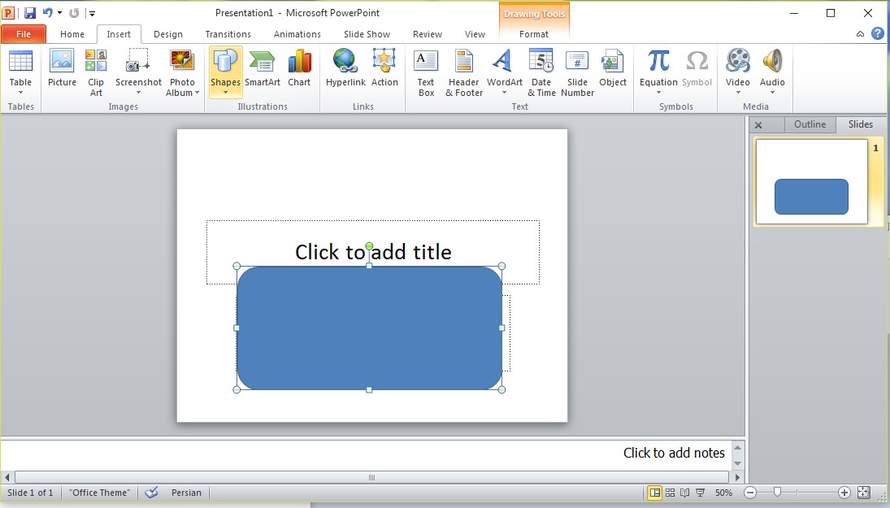This screenshot has height=508, width=890.
Task: Insert a Picture from the ribbon
Action: point(62,71)
